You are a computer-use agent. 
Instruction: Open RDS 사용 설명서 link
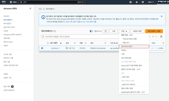click(x=73, y=22)
